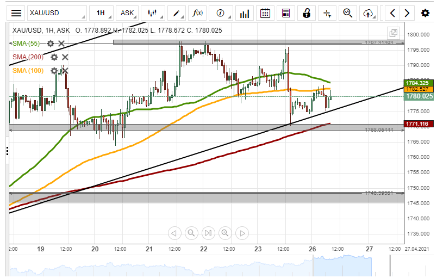Enable the crosshair cursor tool
The height and width of the screenshot is (278, 437).
click(327, 13)
